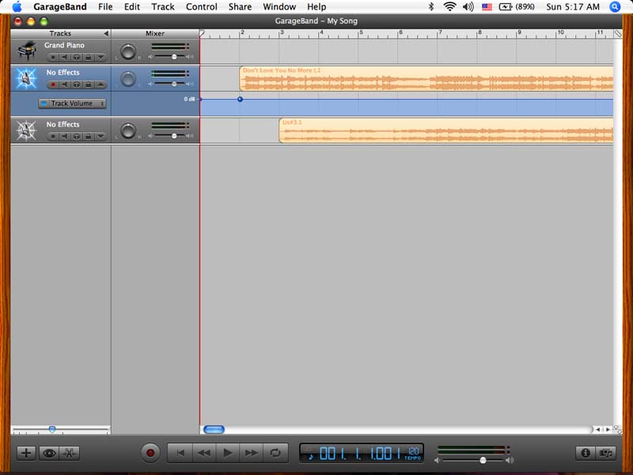This screenshot has height=475, width=633.
Task: Click the Rewind button
Action: click(x=204, y=453)
